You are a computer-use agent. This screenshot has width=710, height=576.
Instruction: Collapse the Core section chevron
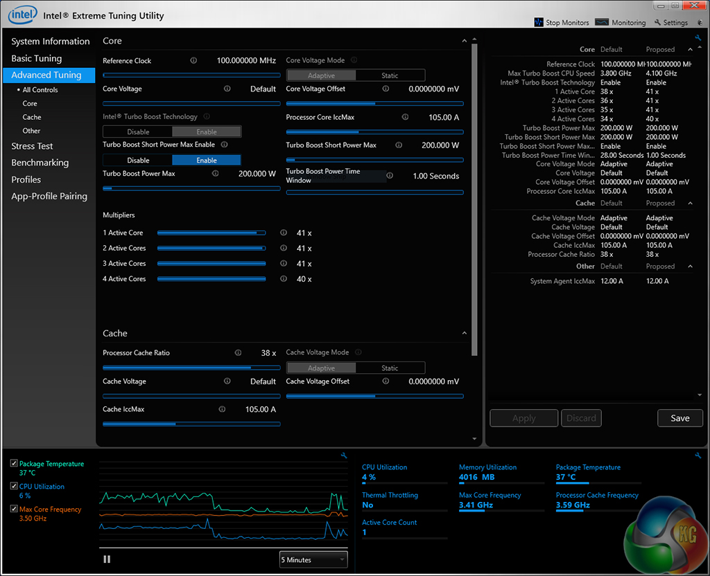(464, 41)
